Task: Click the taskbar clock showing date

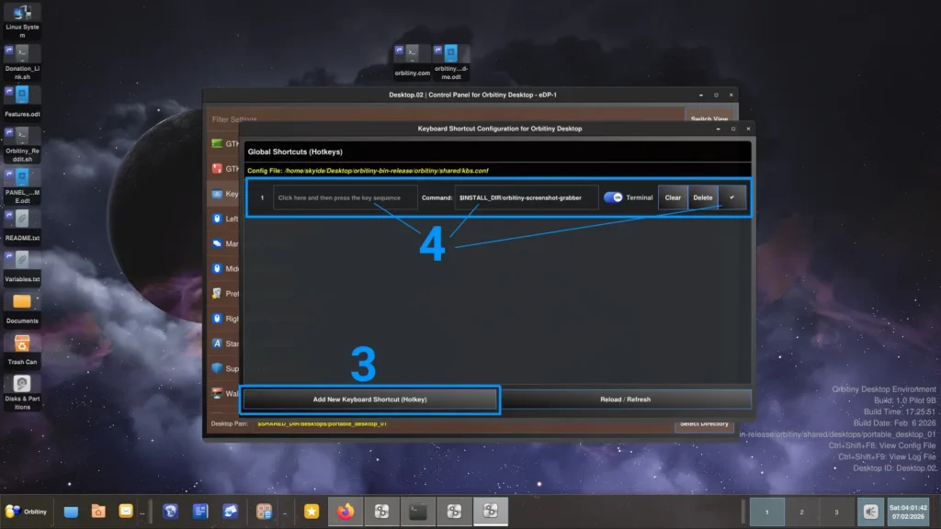Action: (908, 512)
